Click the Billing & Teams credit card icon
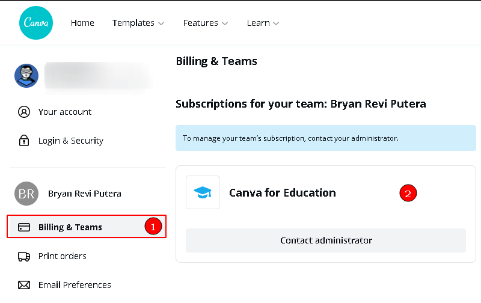Viewport: 481px width, 303px height. pos(24,227)
